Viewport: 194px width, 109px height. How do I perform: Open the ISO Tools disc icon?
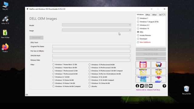(159, 72)
